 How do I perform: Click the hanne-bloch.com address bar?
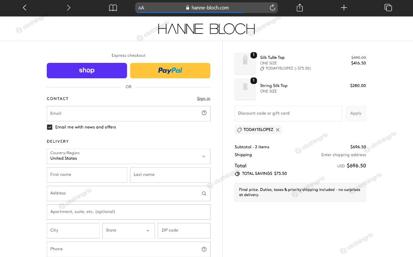click(206, 8)
